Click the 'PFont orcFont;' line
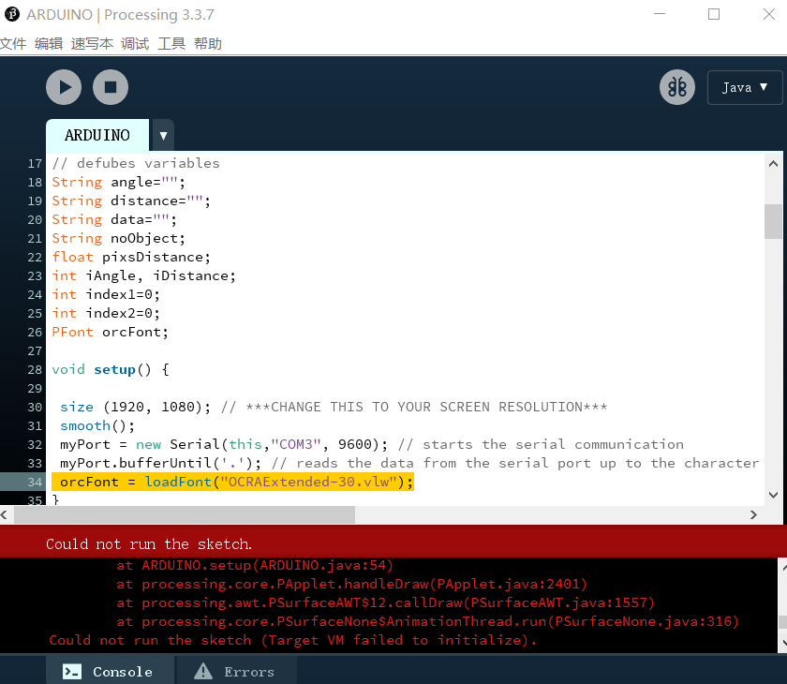The width and height of the screenshot is (787, 684). point(110,333)
